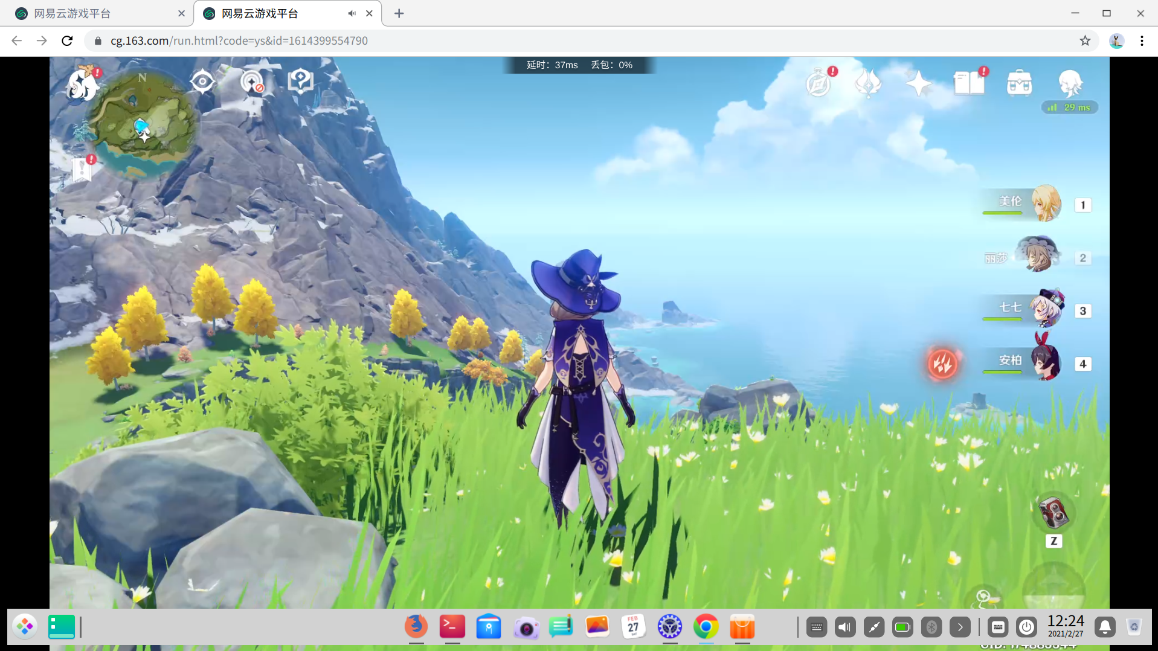Show desktop with the green taskbar icon

point(62,627)
